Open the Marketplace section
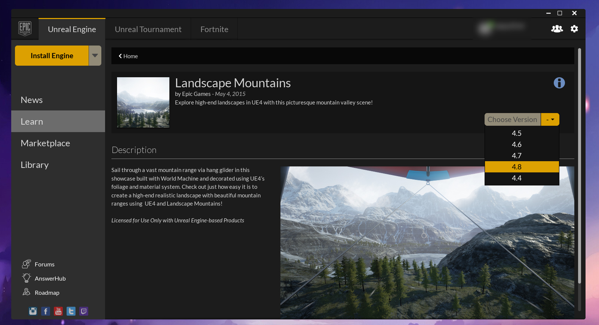The height and width of the screenshot is (325, 599). tap(58, 143)
